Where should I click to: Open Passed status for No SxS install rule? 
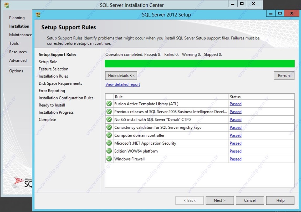[236, 120]
